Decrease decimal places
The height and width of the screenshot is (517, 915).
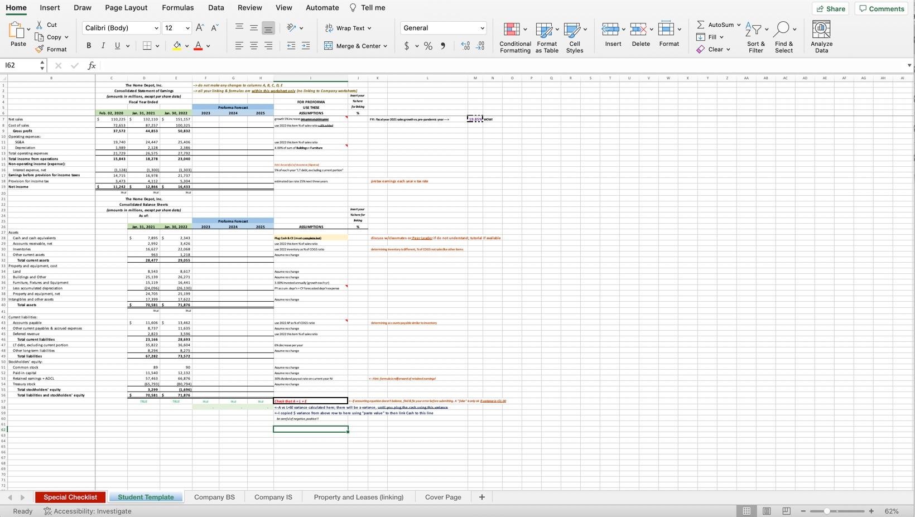point(480,46)
